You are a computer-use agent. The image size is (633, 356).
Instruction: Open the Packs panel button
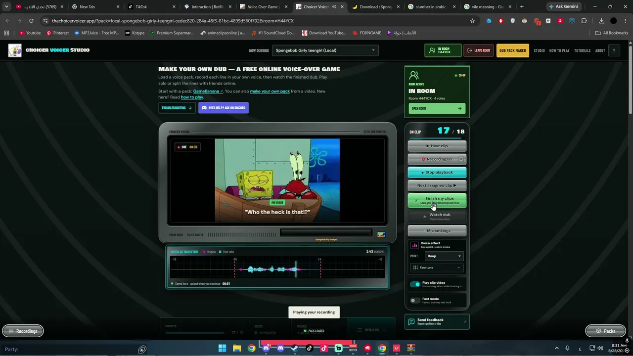pyautogui.click(x=606, y=331)
